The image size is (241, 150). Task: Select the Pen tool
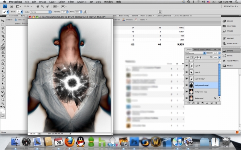[x=3, y=76]
